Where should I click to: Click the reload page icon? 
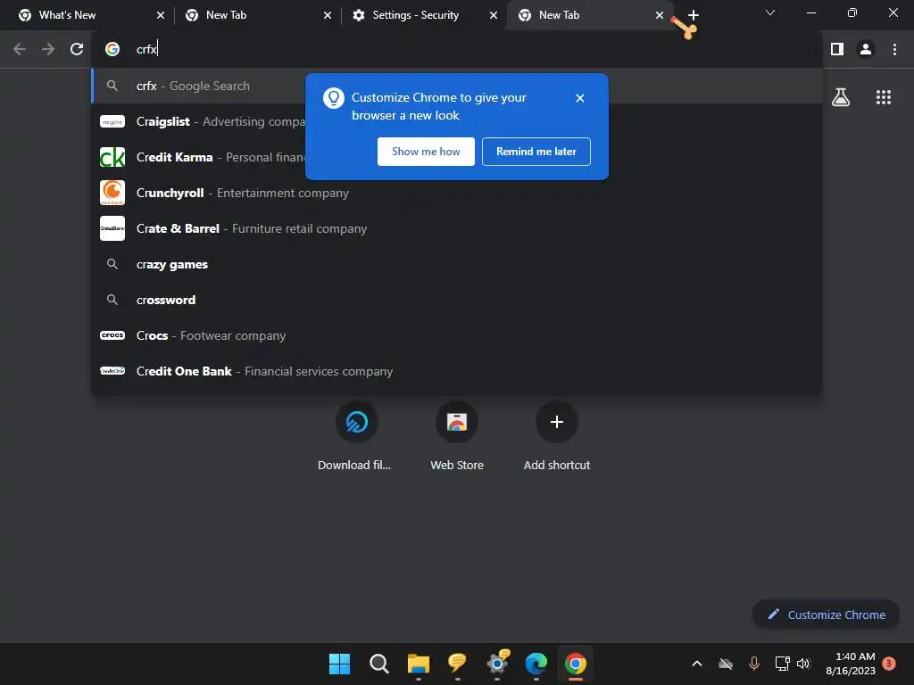77,49
